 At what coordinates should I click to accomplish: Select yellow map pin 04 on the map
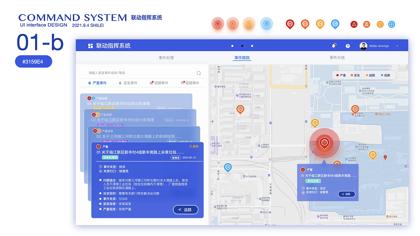[315, 123]
